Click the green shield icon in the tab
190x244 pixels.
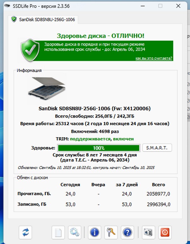[14, 19]
